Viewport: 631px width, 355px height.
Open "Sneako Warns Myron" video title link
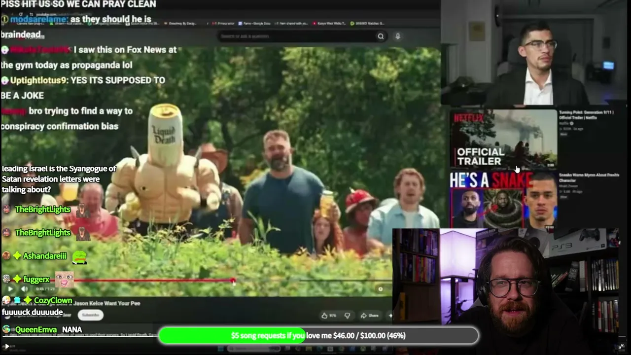589,177
